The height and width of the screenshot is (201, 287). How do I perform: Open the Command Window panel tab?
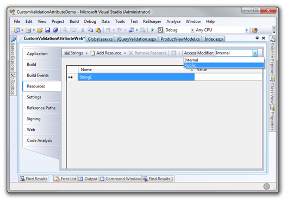(x=120, y=179)
